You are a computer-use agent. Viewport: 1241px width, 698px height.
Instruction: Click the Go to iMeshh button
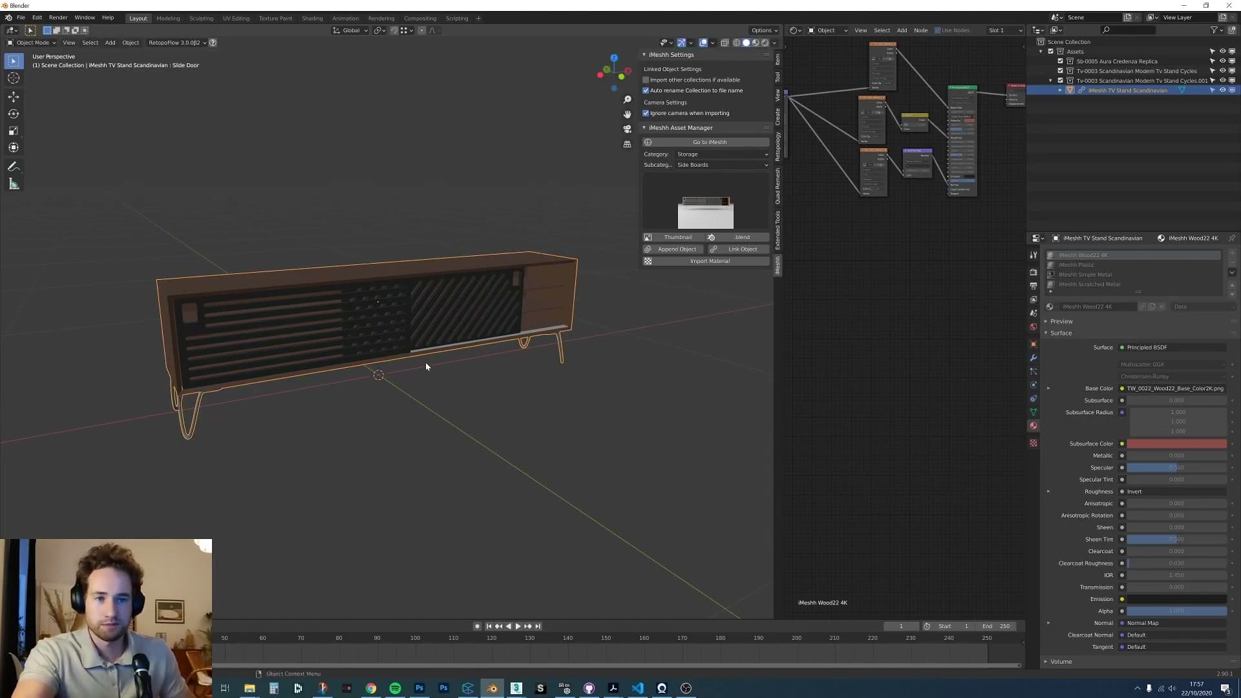[706, 142]
